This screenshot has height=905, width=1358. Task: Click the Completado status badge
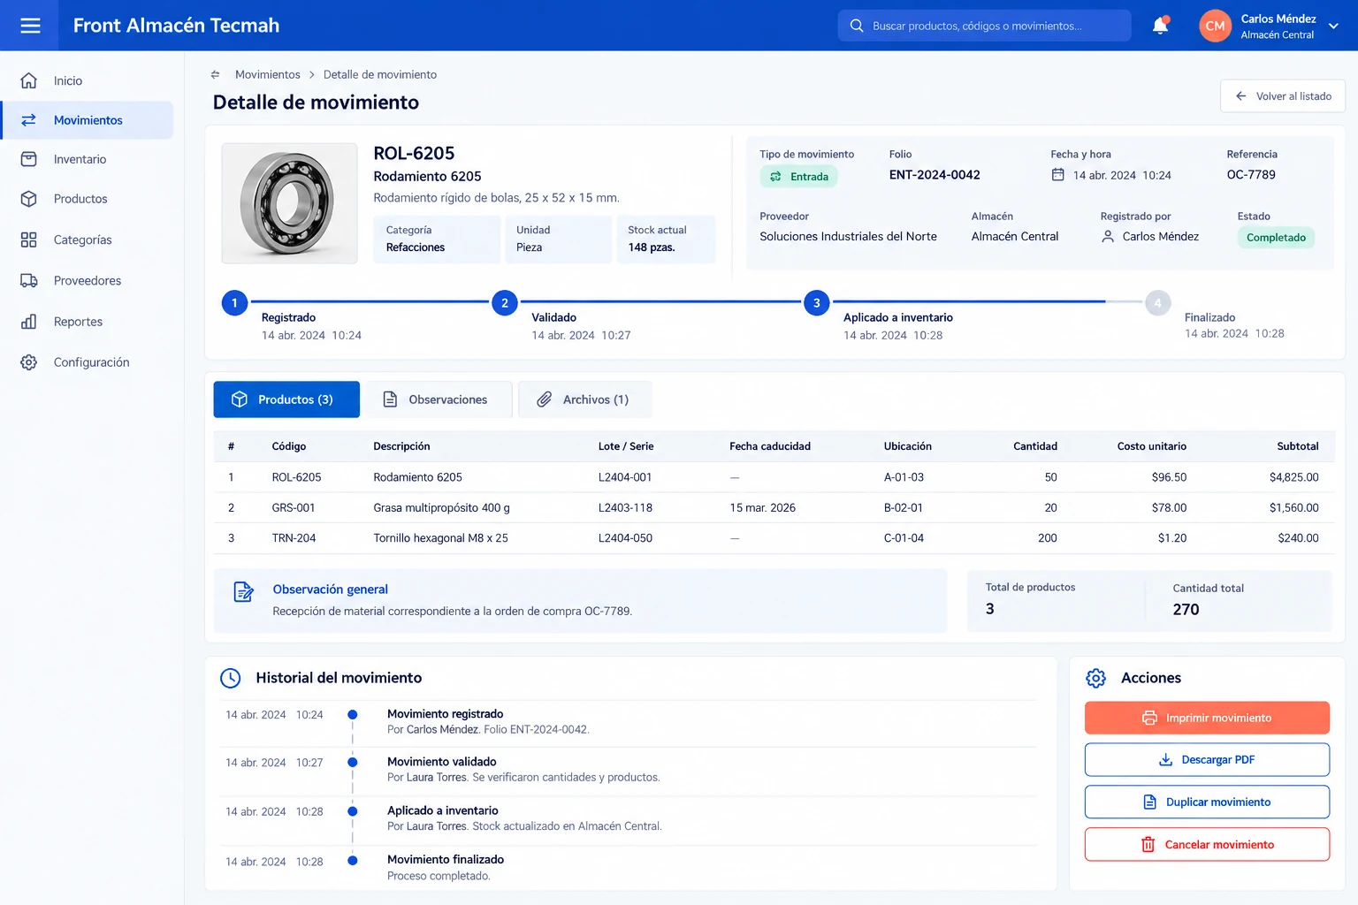(1276, 238)
